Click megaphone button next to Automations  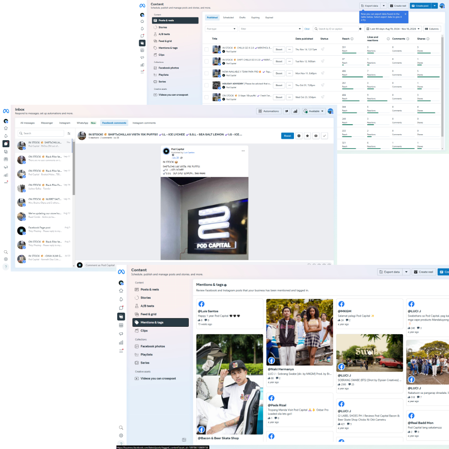coord(286,111)
